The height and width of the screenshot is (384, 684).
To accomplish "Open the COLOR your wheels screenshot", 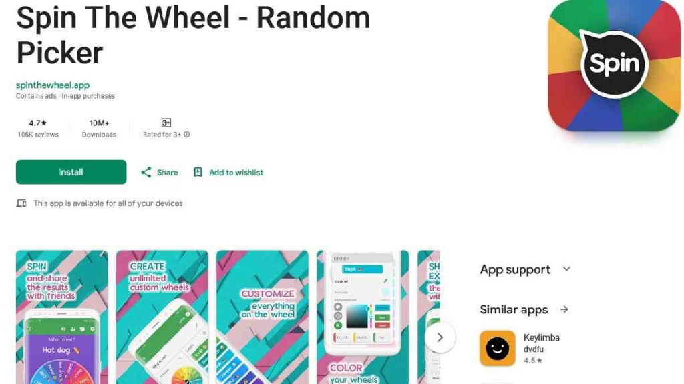I will point(363,317).
